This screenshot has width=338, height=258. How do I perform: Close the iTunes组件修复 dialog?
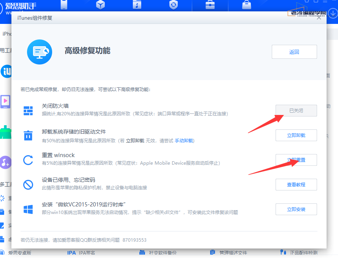[319, 17]
